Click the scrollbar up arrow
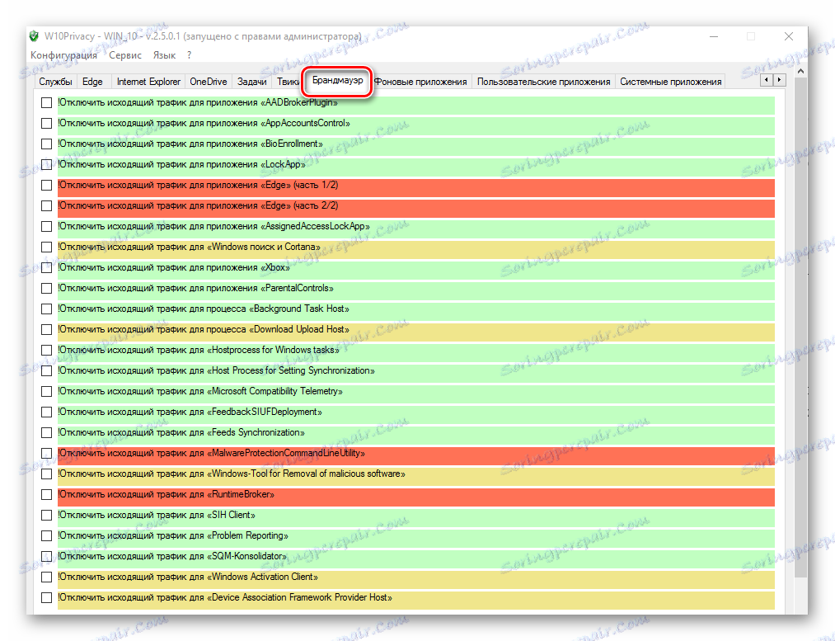This screenshot has width=835, height=641. tap(800, 71)
